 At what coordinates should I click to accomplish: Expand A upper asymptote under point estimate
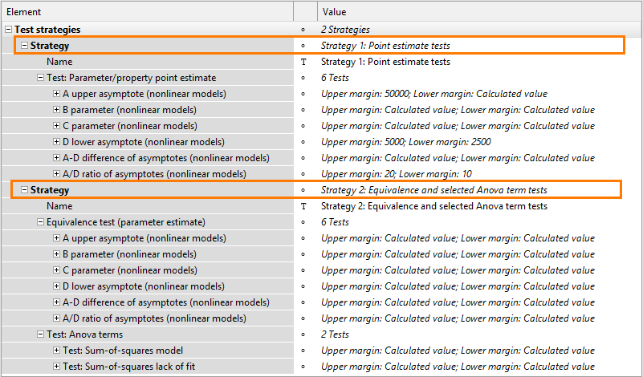pyautogui.click(x=56, y=93)
